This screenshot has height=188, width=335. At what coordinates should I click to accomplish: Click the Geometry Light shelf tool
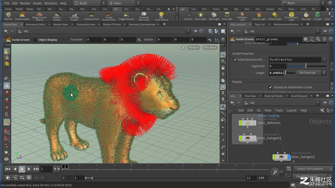(x=242, y=16)
